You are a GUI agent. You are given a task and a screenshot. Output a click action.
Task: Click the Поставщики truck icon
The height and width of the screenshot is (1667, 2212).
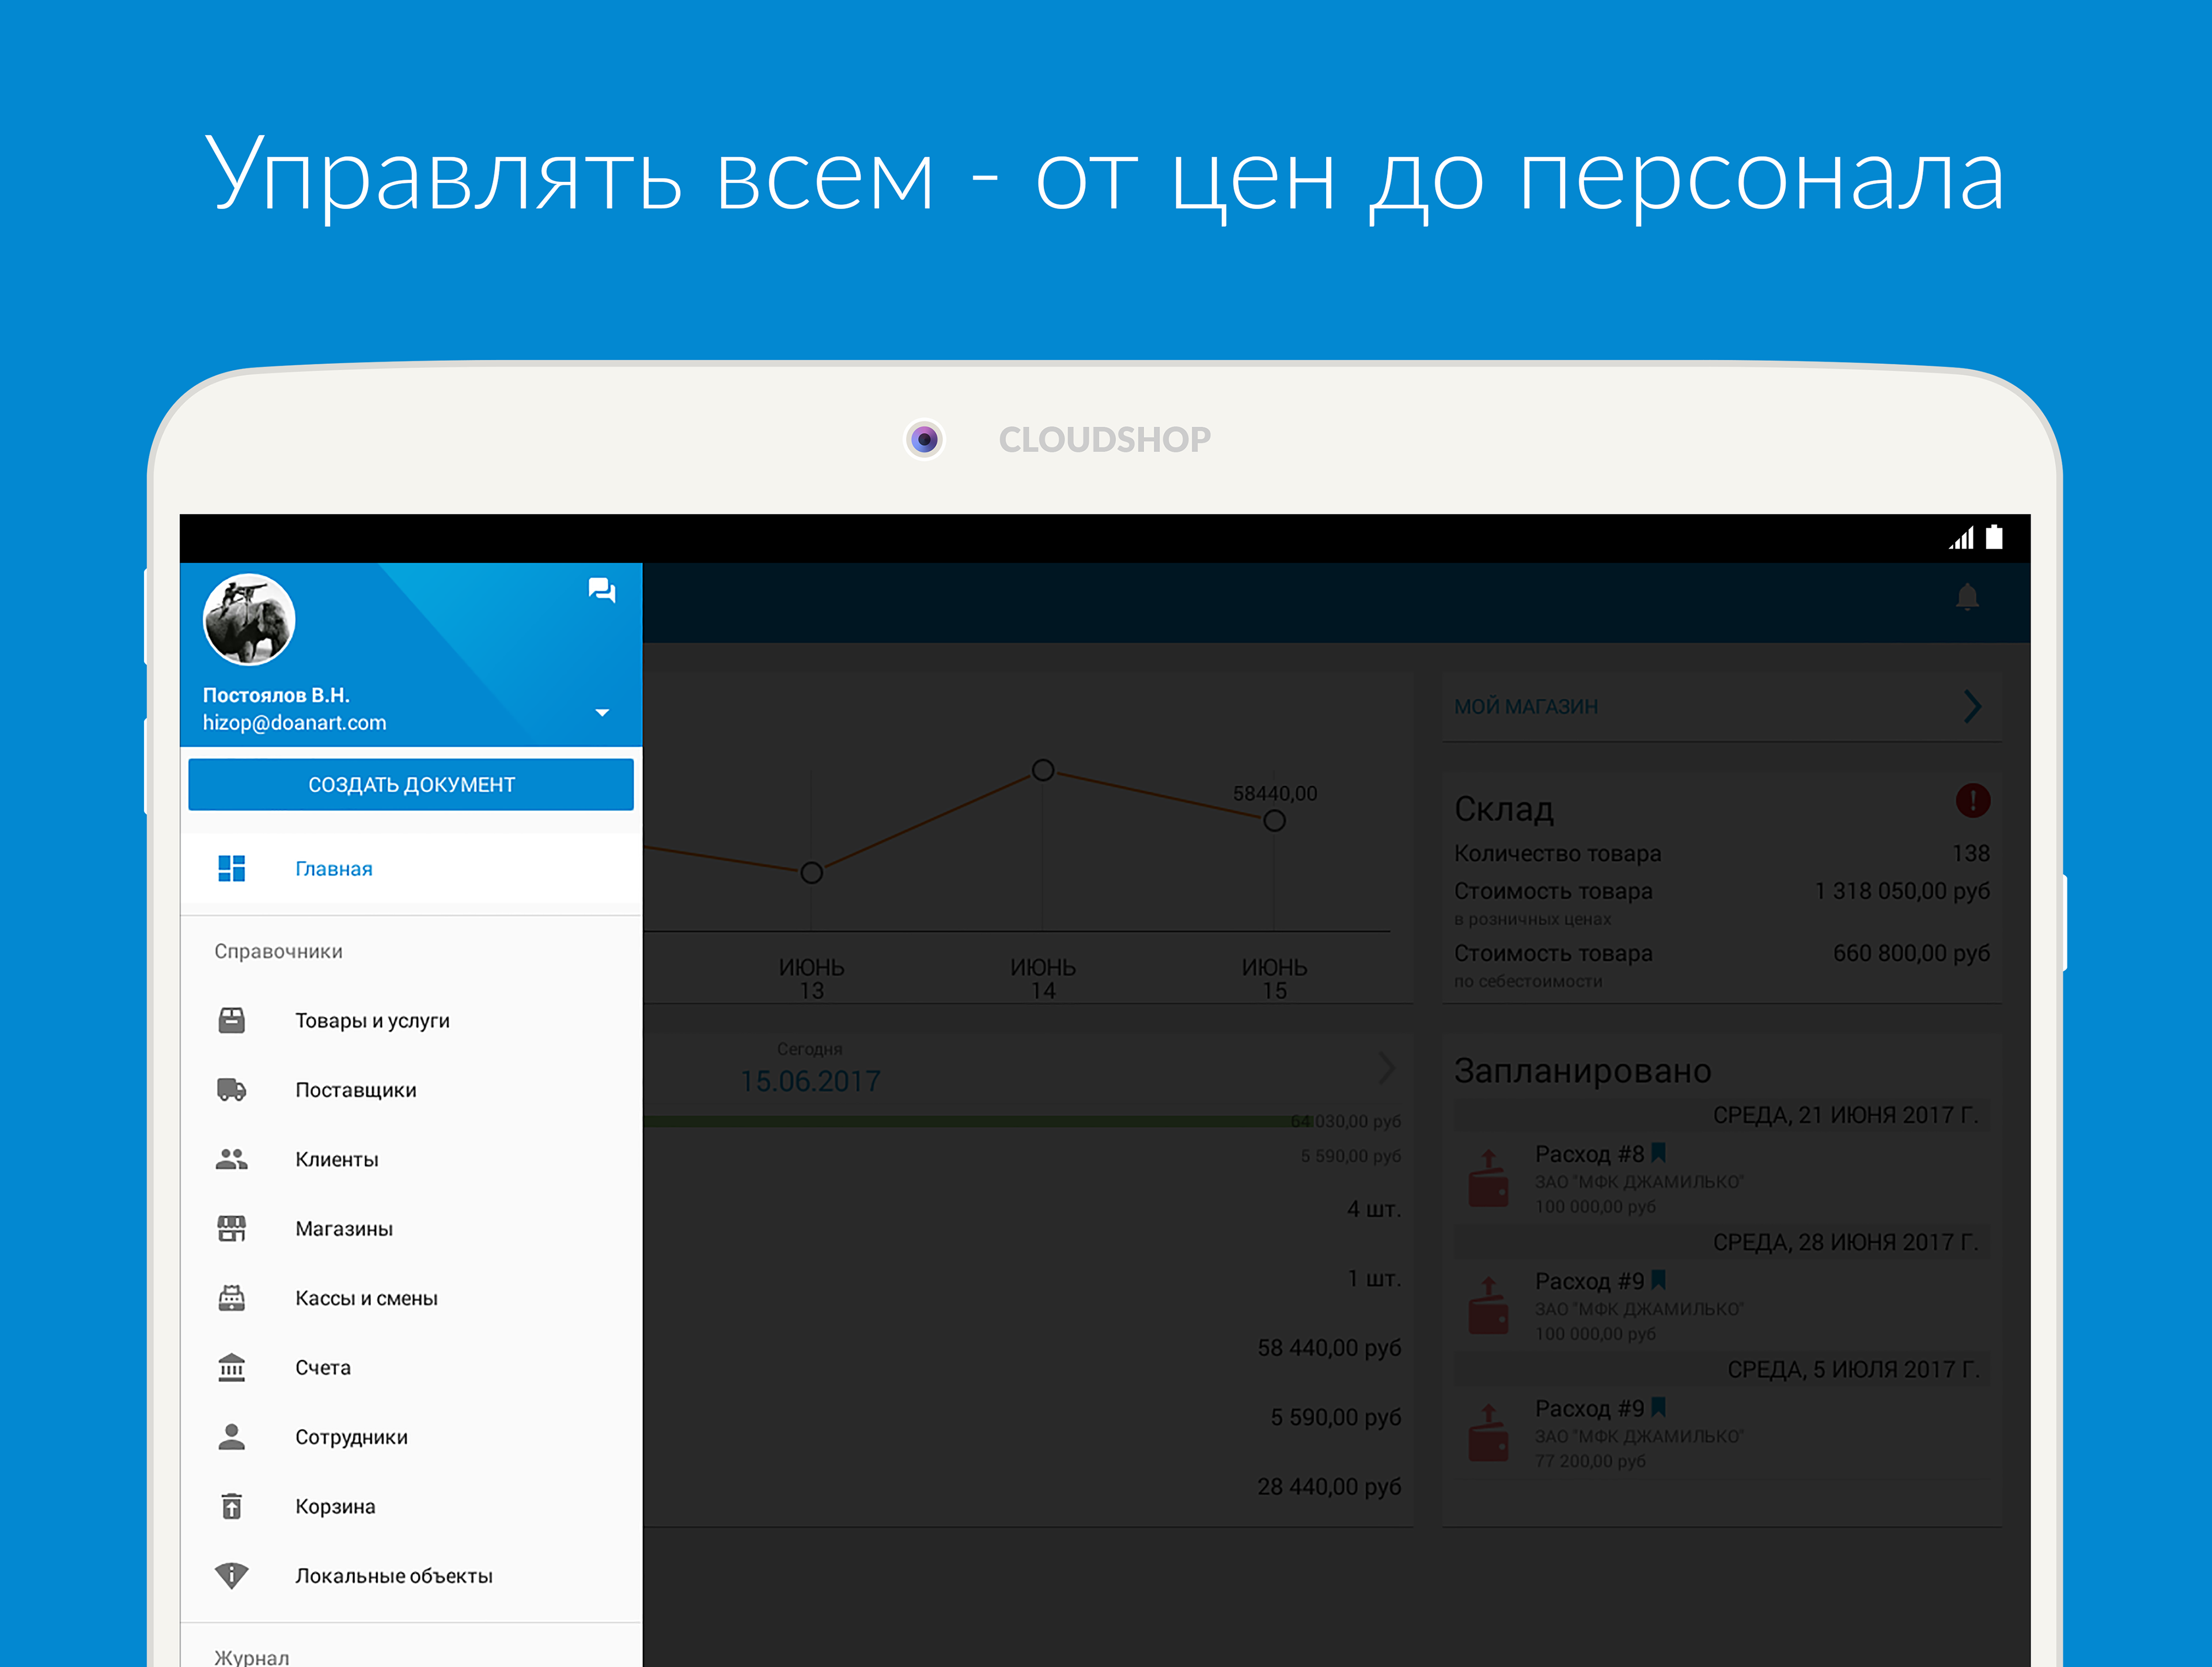[x=231, y=1089]
